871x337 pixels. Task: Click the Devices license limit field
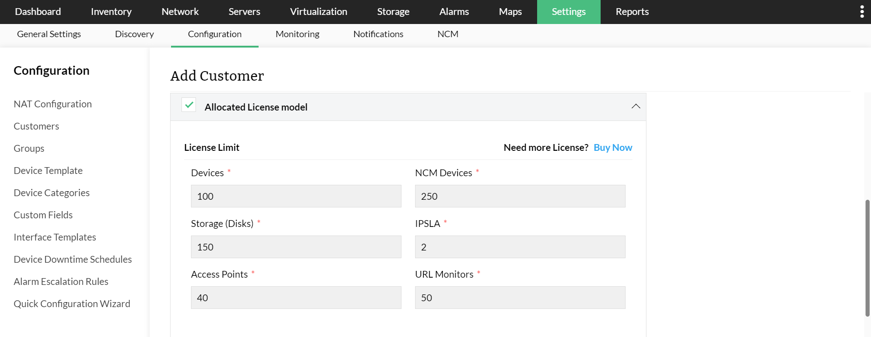pos(296,196)
